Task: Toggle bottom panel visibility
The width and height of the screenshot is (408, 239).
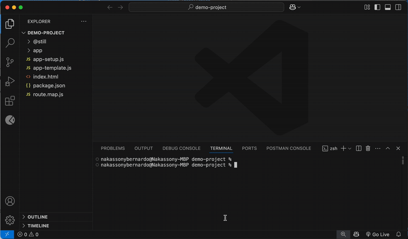Action: pyautogui.click(x=388, y=7)
